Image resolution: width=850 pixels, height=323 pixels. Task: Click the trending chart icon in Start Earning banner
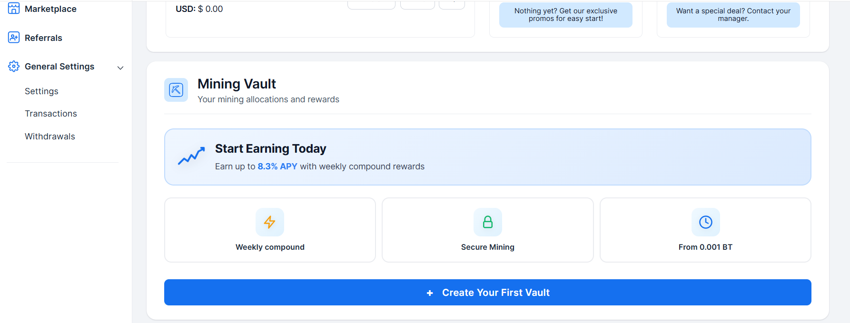[x=190, y=157]
